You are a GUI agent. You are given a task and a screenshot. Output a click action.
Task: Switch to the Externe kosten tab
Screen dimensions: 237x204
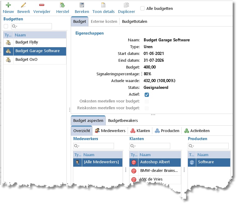[x=104, y=21]
